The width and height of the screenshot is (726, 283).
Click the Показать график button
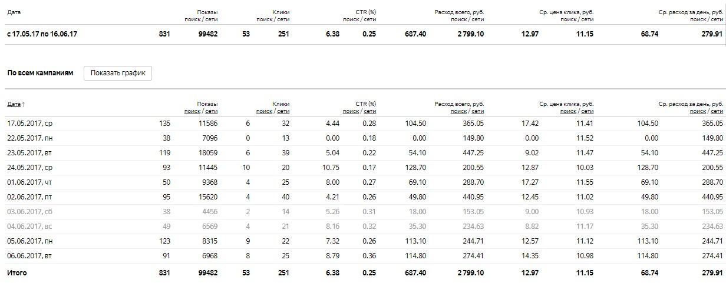point(118,73)
